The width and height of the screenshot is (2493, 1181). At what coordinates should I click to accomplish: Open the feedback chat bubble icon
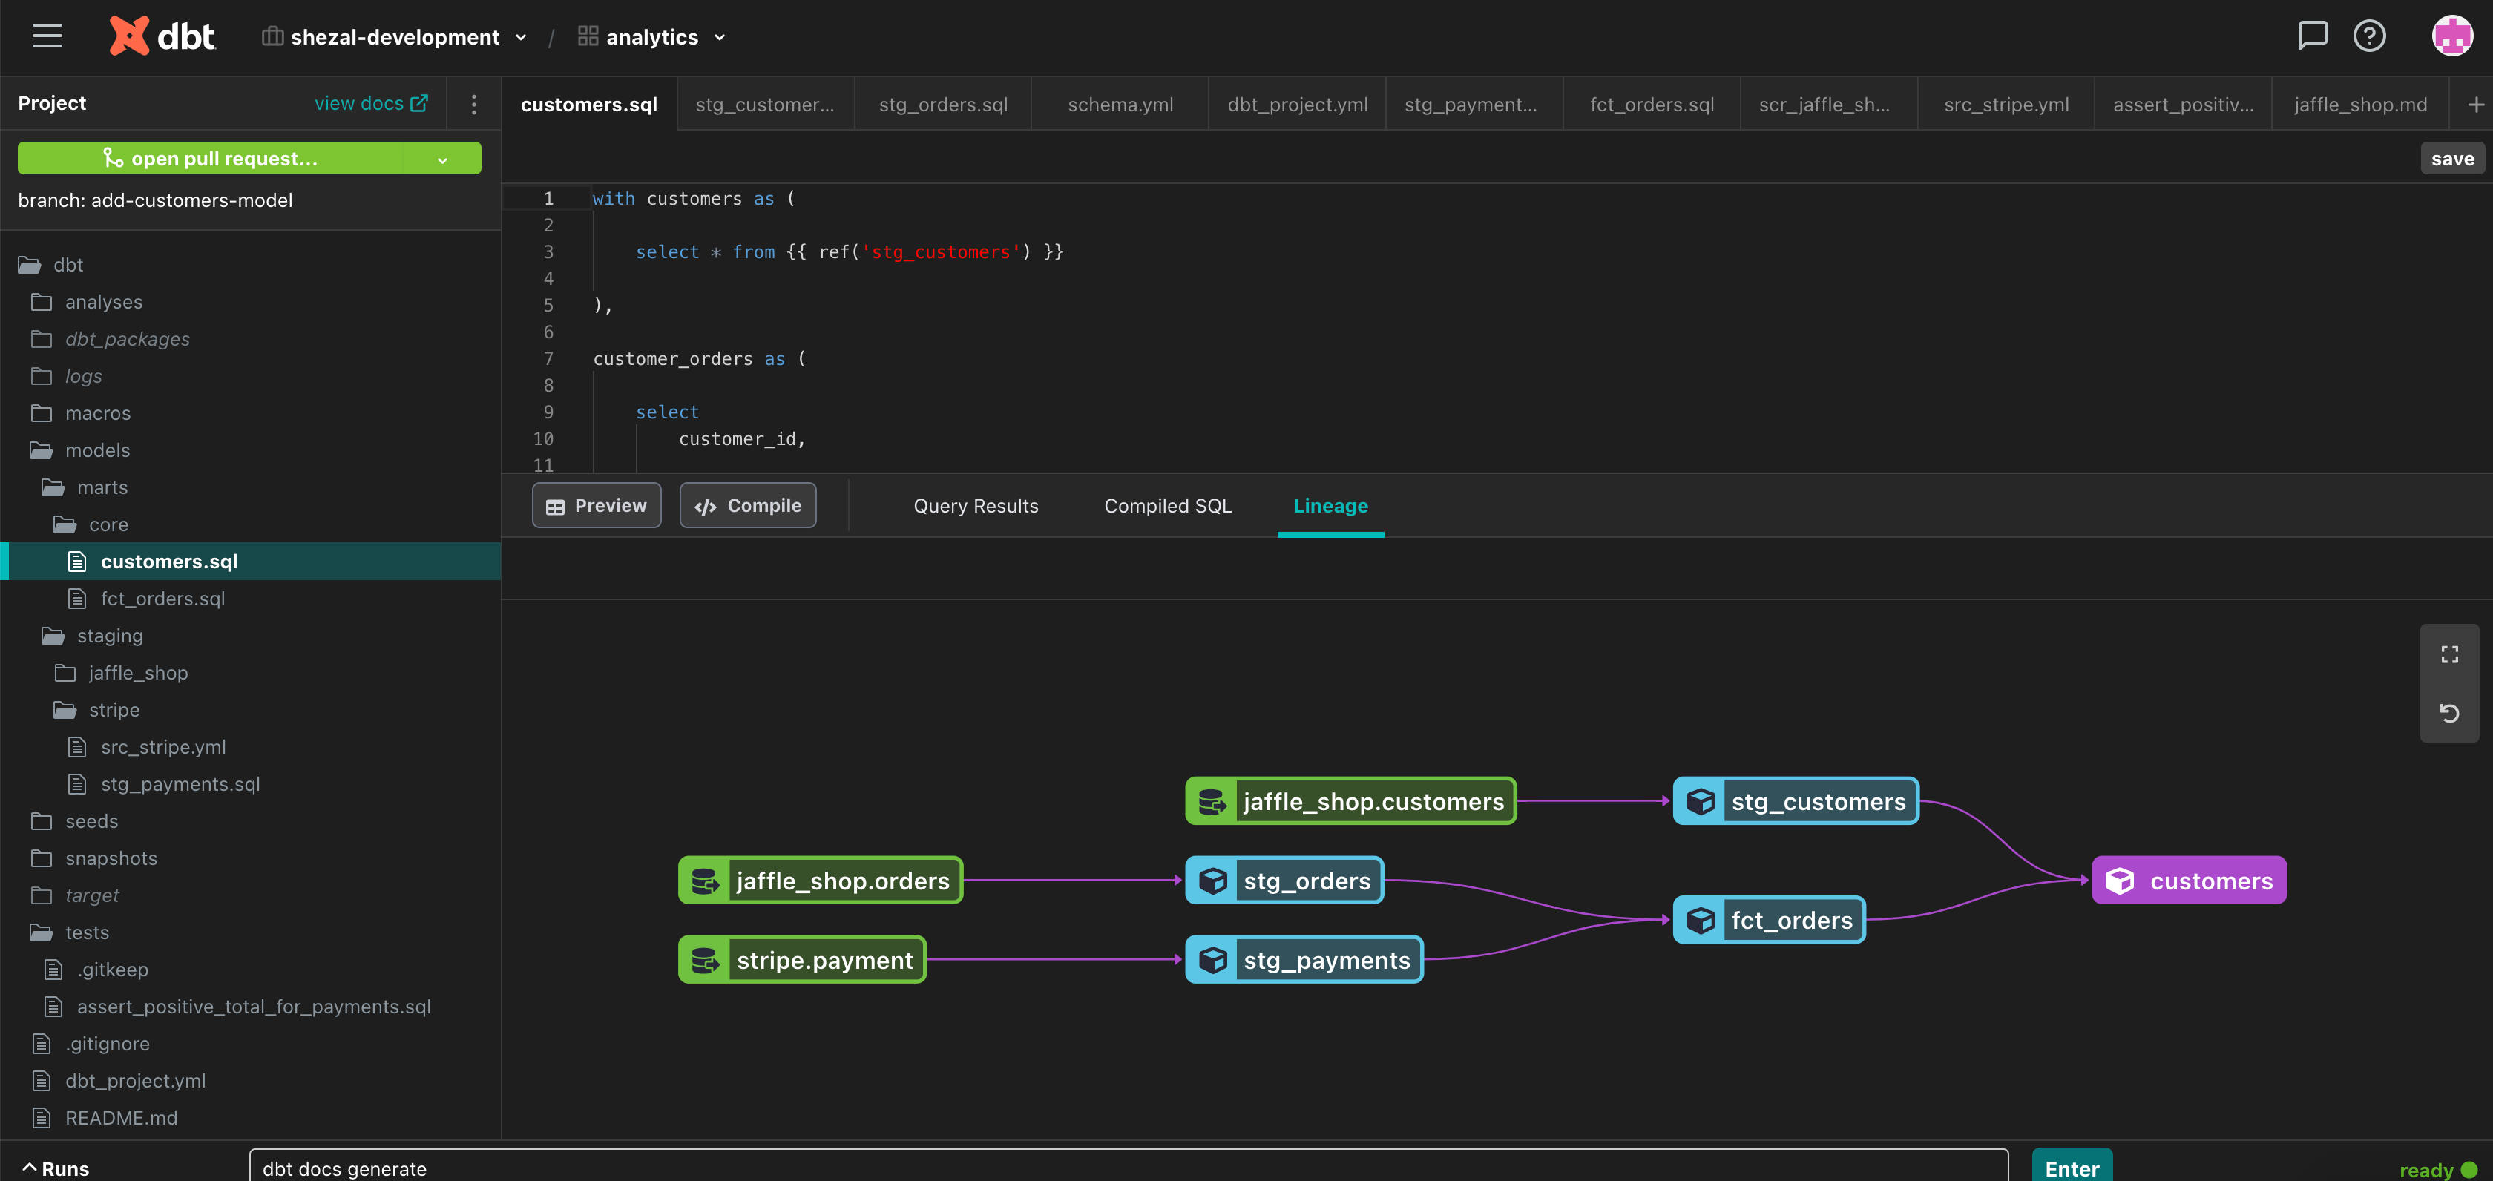(x=2313, y=36)
